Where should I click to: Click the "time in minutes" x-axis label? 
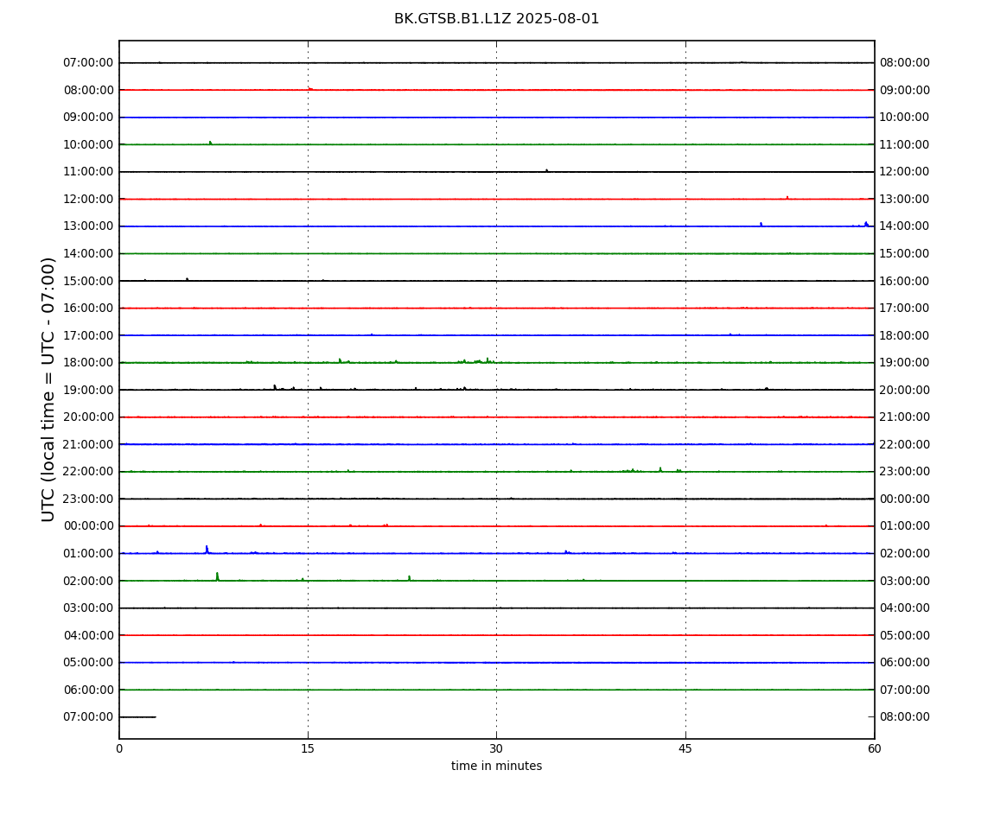pos(496,766)
